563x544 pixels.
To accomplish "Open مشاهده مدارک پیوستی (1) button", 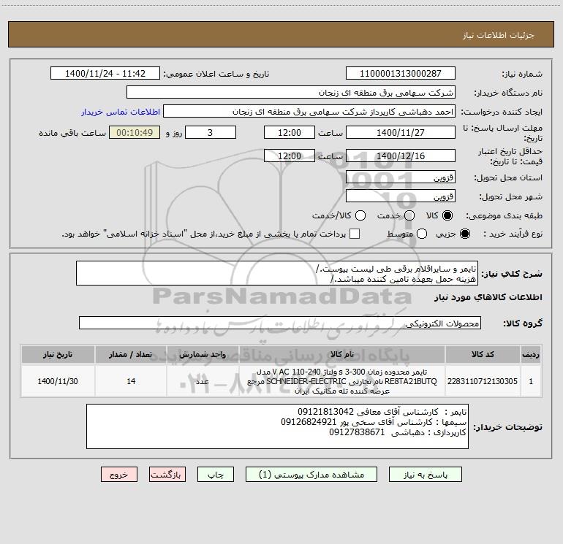I will coord(311,475).
